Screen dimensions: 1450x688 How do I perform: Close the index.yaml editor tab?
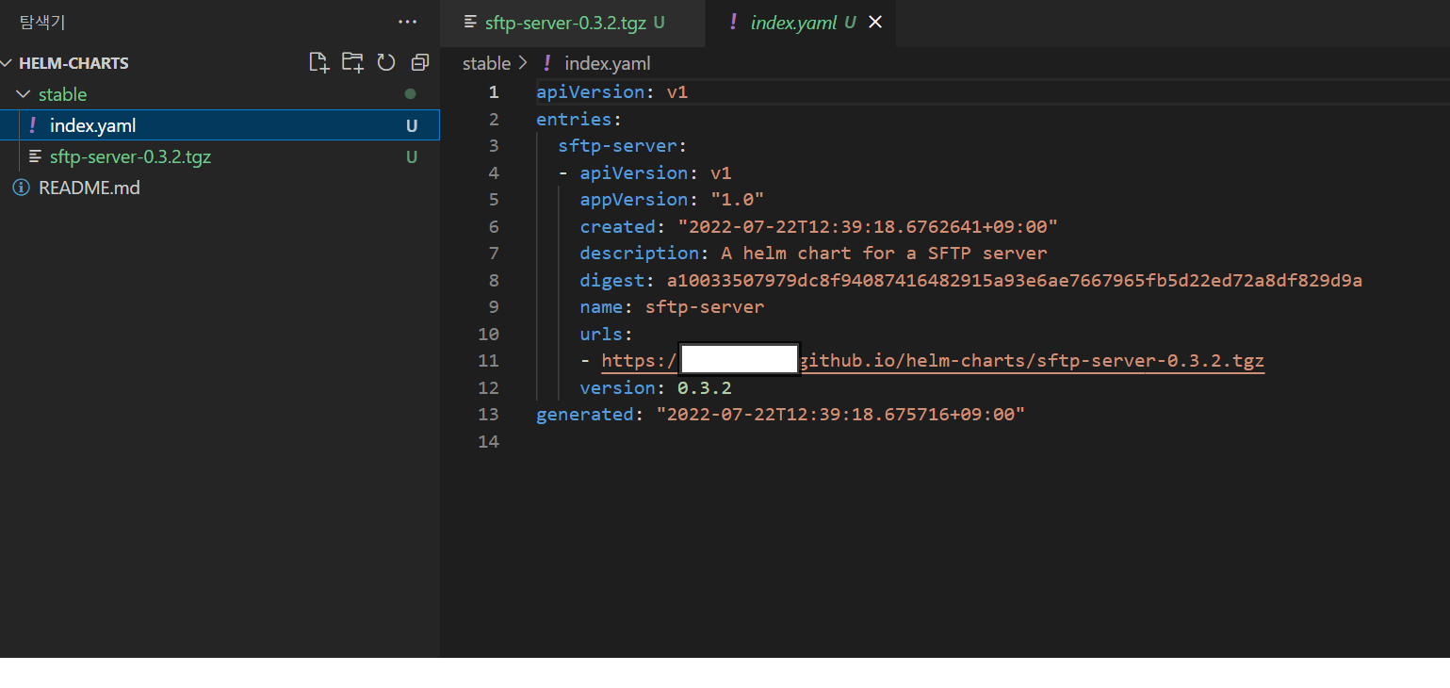click(875, 23)
